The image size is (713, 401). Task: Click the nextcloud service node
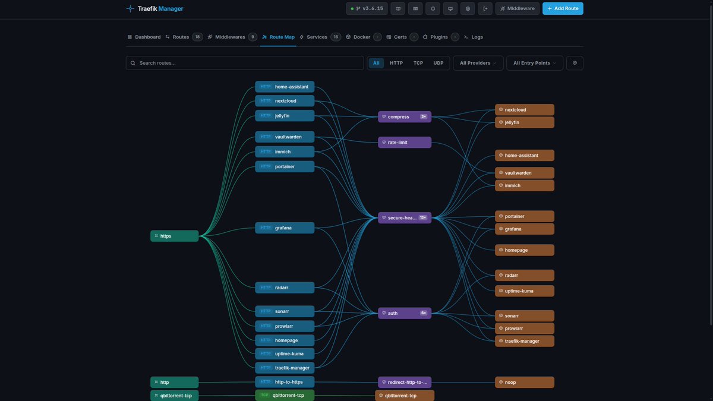[525, 110]
